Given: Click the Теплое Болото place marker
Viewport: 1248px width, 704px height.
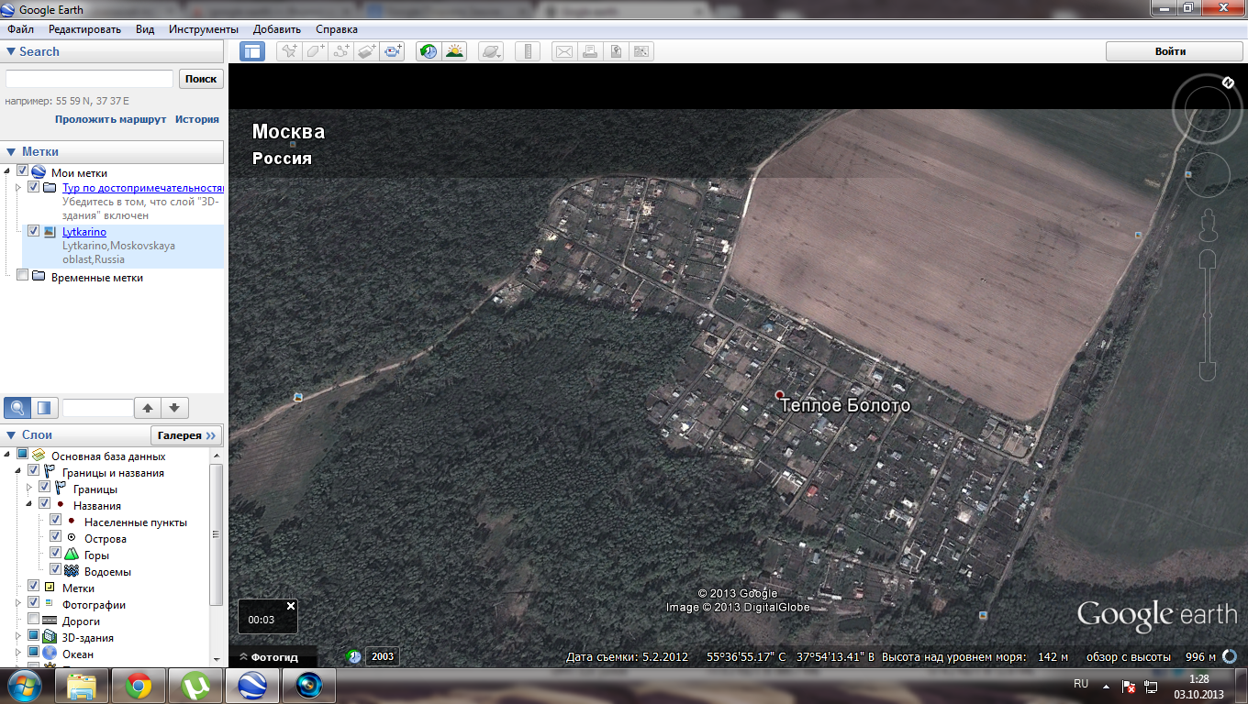Looking at the screenshot, I should pos(780,395).
